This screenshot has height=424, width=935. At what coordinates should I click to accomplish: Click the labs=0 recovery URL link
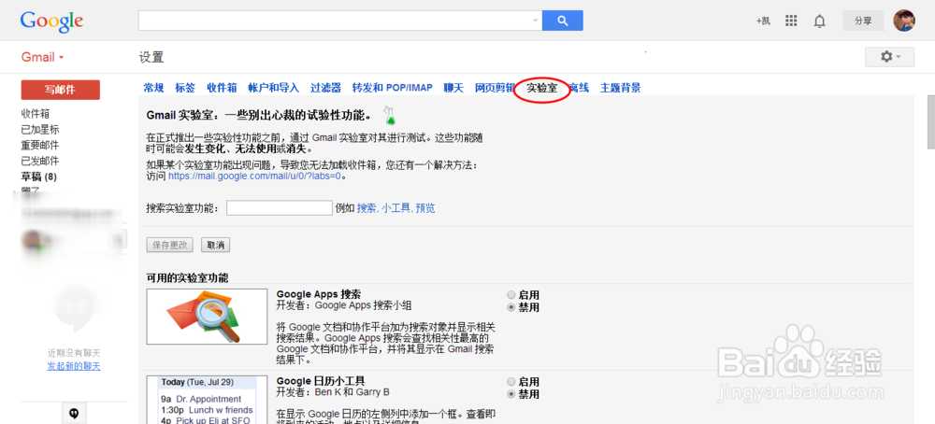[254, 177]
